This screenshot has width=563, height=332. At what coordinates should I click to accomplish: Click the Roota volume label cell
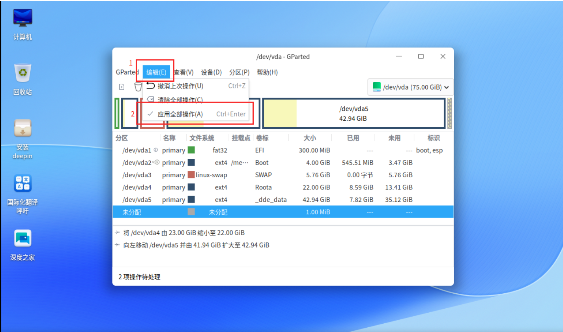click(x=263, y=187)
